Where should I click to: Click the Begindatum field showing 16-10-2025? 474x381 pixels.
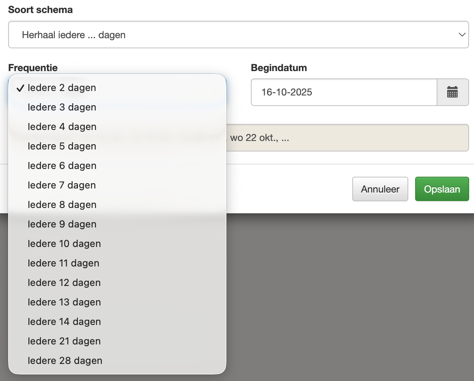click(x=343, y=92)
